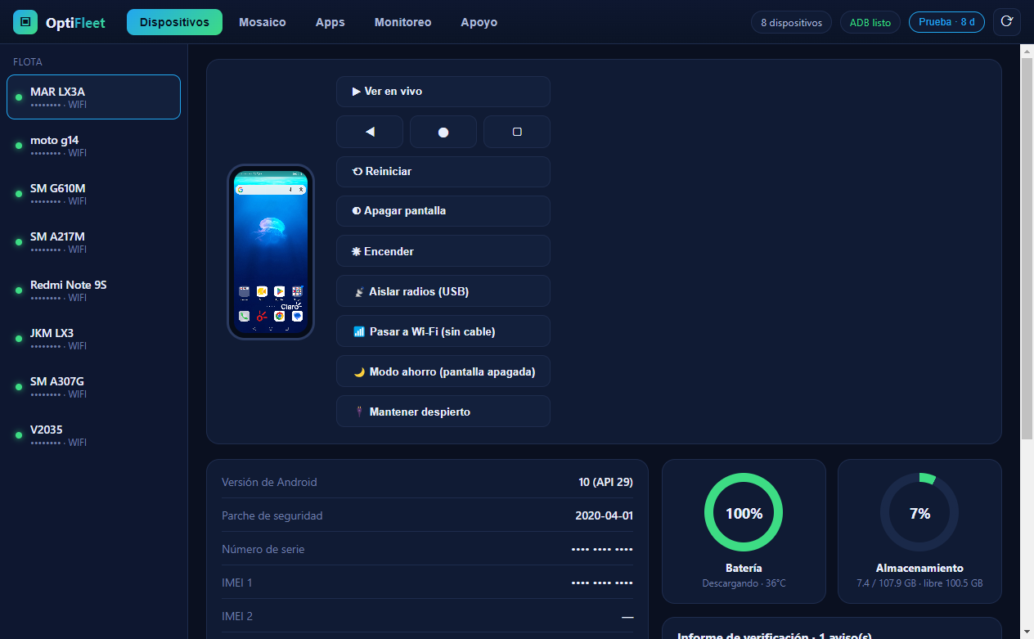Click Apagar pantalla button
Viewport: 1034px width, 639px height.
tap(443, 211)
